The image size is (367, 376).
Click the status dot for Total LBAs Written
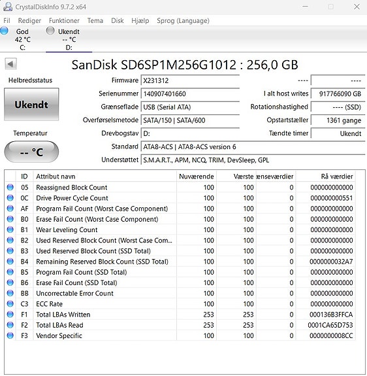pos(10,314)
